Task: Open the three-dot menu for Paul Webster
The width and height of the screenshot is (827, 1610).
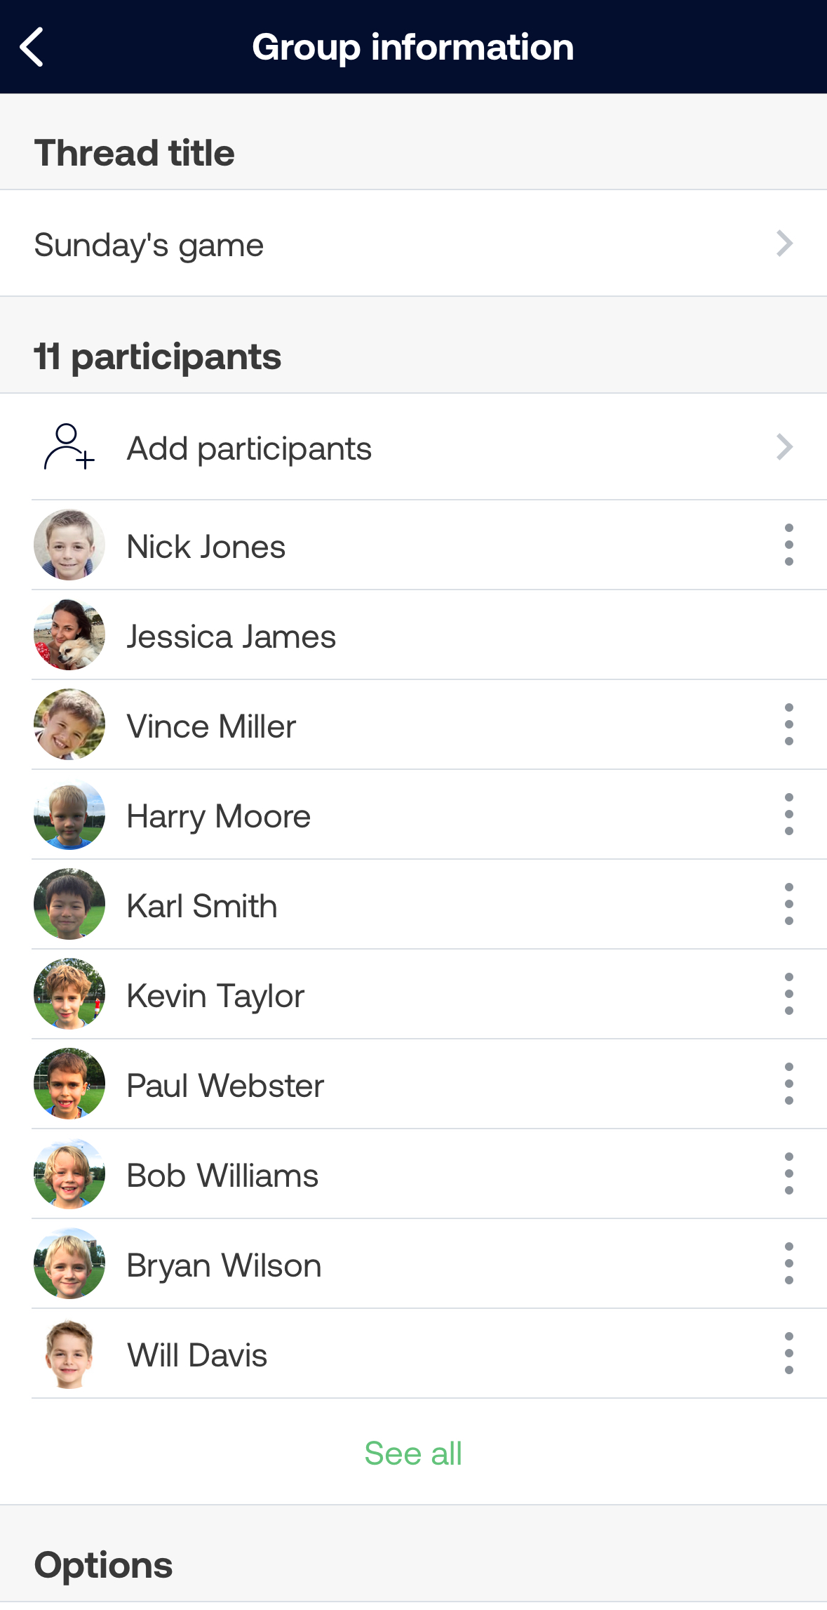Action: coord(788,1084)
